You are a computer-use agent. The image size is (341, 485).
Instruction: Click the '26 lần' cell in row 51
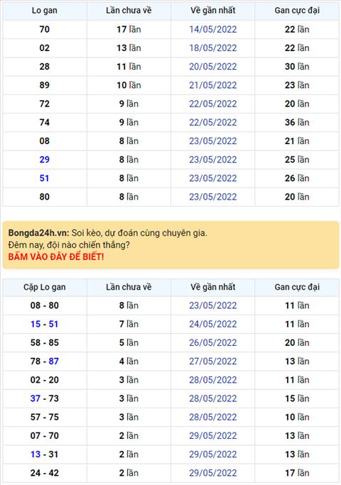click(297, 178)
